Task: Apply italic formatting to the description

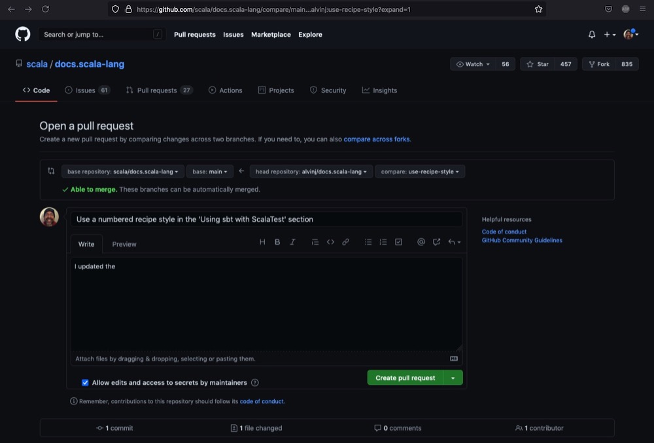Action: pyautogui.click(x=292, y=241)
